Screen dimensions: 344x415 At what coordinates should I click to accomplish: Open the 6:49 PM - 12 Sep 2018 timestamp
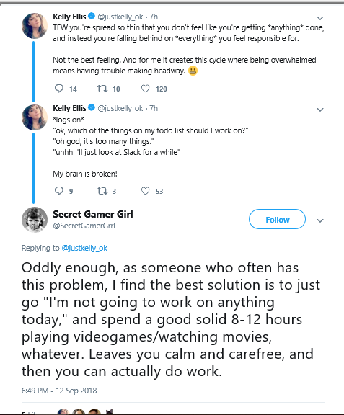59,391
